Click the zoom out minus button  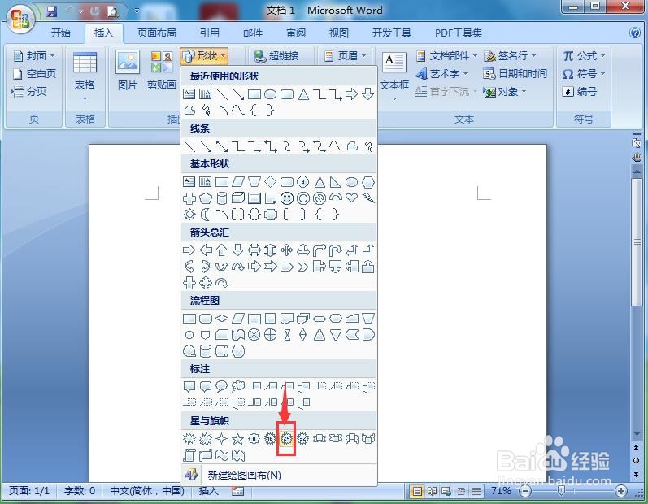click(x=525, y=491)
